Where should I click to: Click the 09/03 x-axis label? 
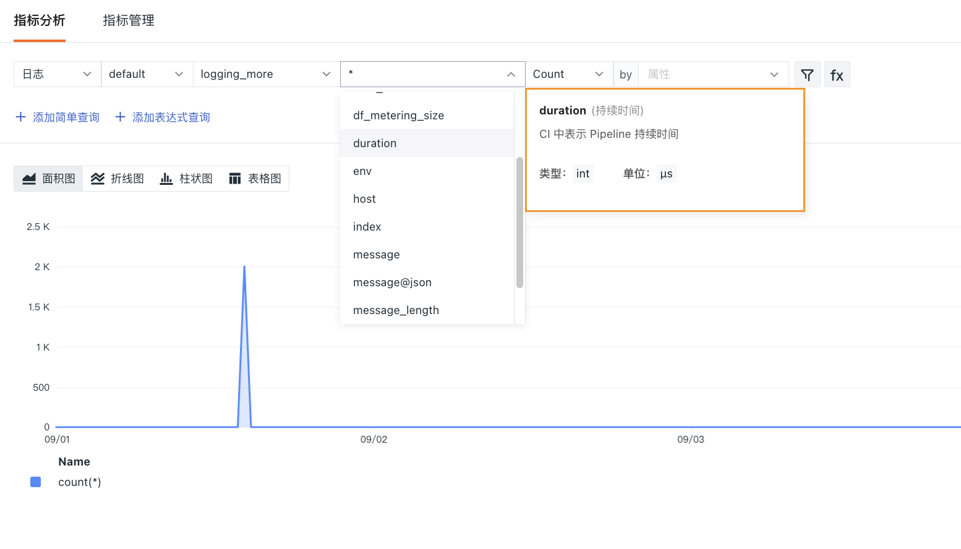pos(691,440)
